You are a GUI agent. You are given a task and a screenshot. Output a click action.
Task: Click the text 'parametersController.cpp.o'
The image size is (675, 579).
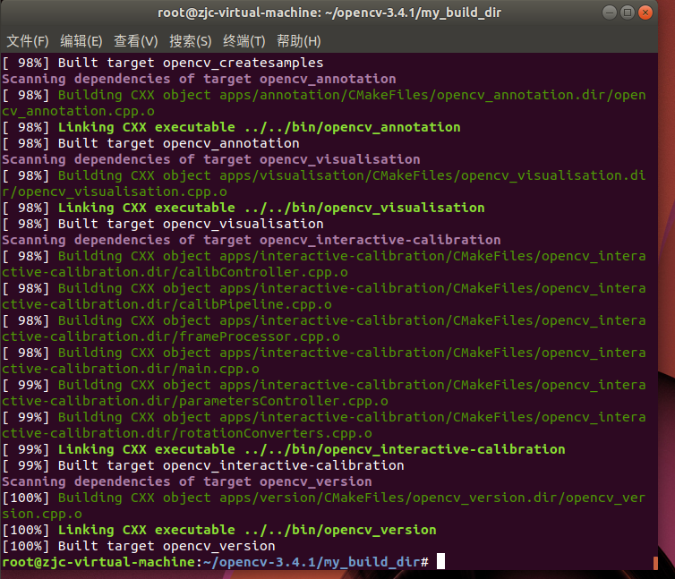pos(284,401)
